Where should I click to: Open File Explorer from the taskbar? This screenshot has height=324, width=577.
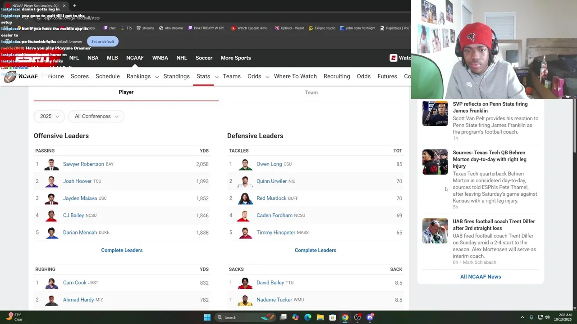coord(320,317)
